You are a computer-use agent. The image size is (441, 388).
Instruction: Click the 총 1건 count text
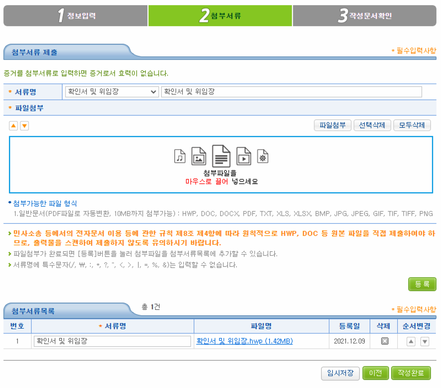[x=151, y=307]
